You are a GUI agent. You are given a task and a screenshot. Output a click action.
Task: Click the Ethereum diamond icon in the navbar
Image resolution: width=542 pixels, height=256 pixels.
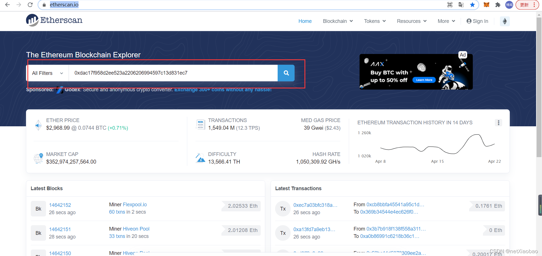(505, 21)
